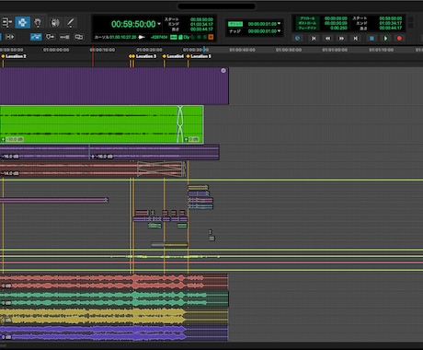This screenshot has height=350, width=423.
Task: Click the edit selection length value 00:00:44:17
Action: (x=201, y=29)
